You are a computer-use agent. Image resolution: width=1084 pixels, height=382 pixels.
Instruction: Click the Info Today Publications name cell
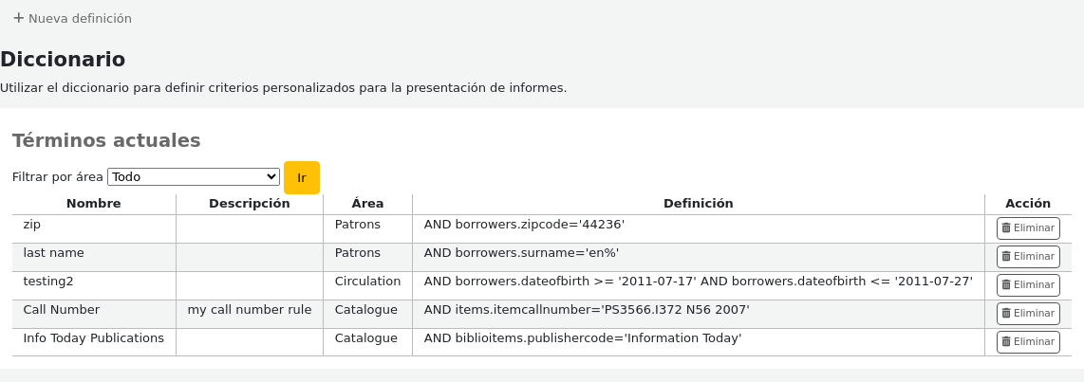coord(93,338)
